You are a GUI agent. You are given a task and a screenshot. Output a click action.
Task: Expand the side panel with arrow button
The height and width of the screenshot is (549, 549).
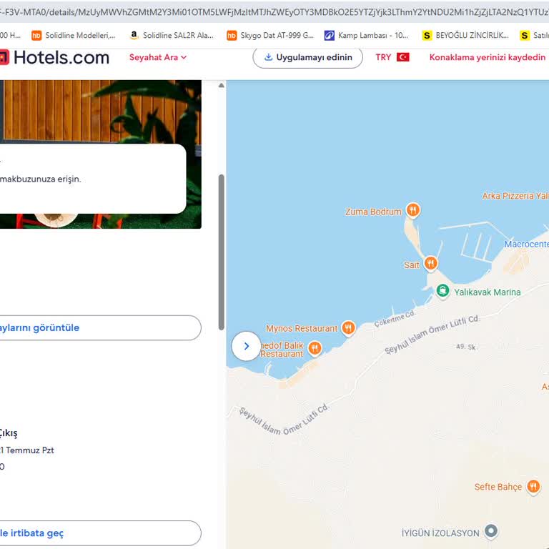click(246, 346)
